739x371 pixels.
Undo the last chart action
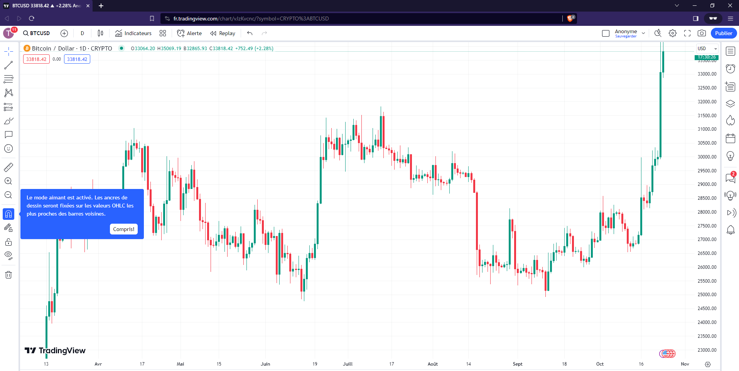pos(250,33)
